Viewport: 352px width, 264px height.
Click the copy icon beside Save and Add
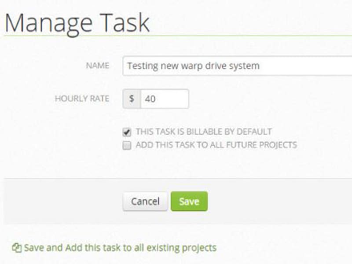[x=17, y=248]
